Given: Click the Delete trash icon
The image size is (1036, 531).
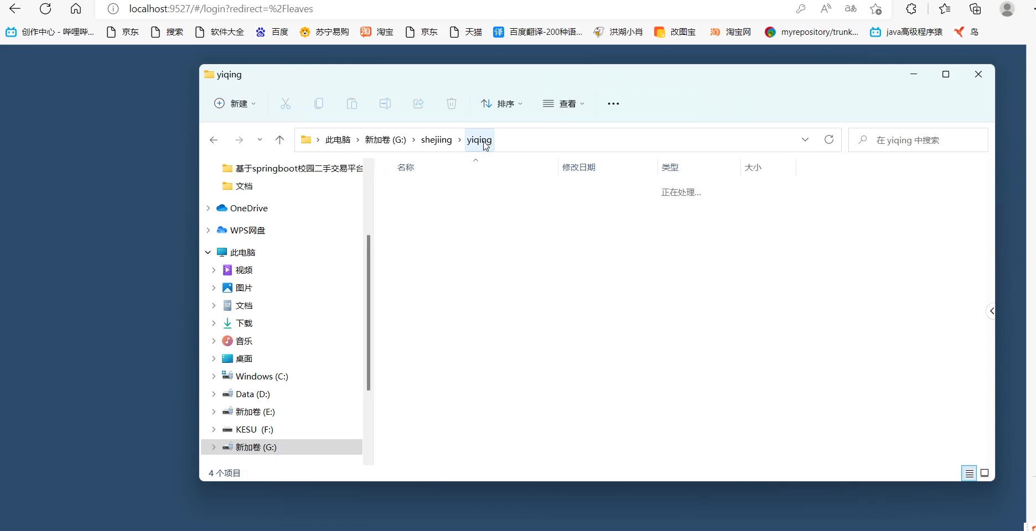Looking at the screenshot, I should tap(452, 103).
